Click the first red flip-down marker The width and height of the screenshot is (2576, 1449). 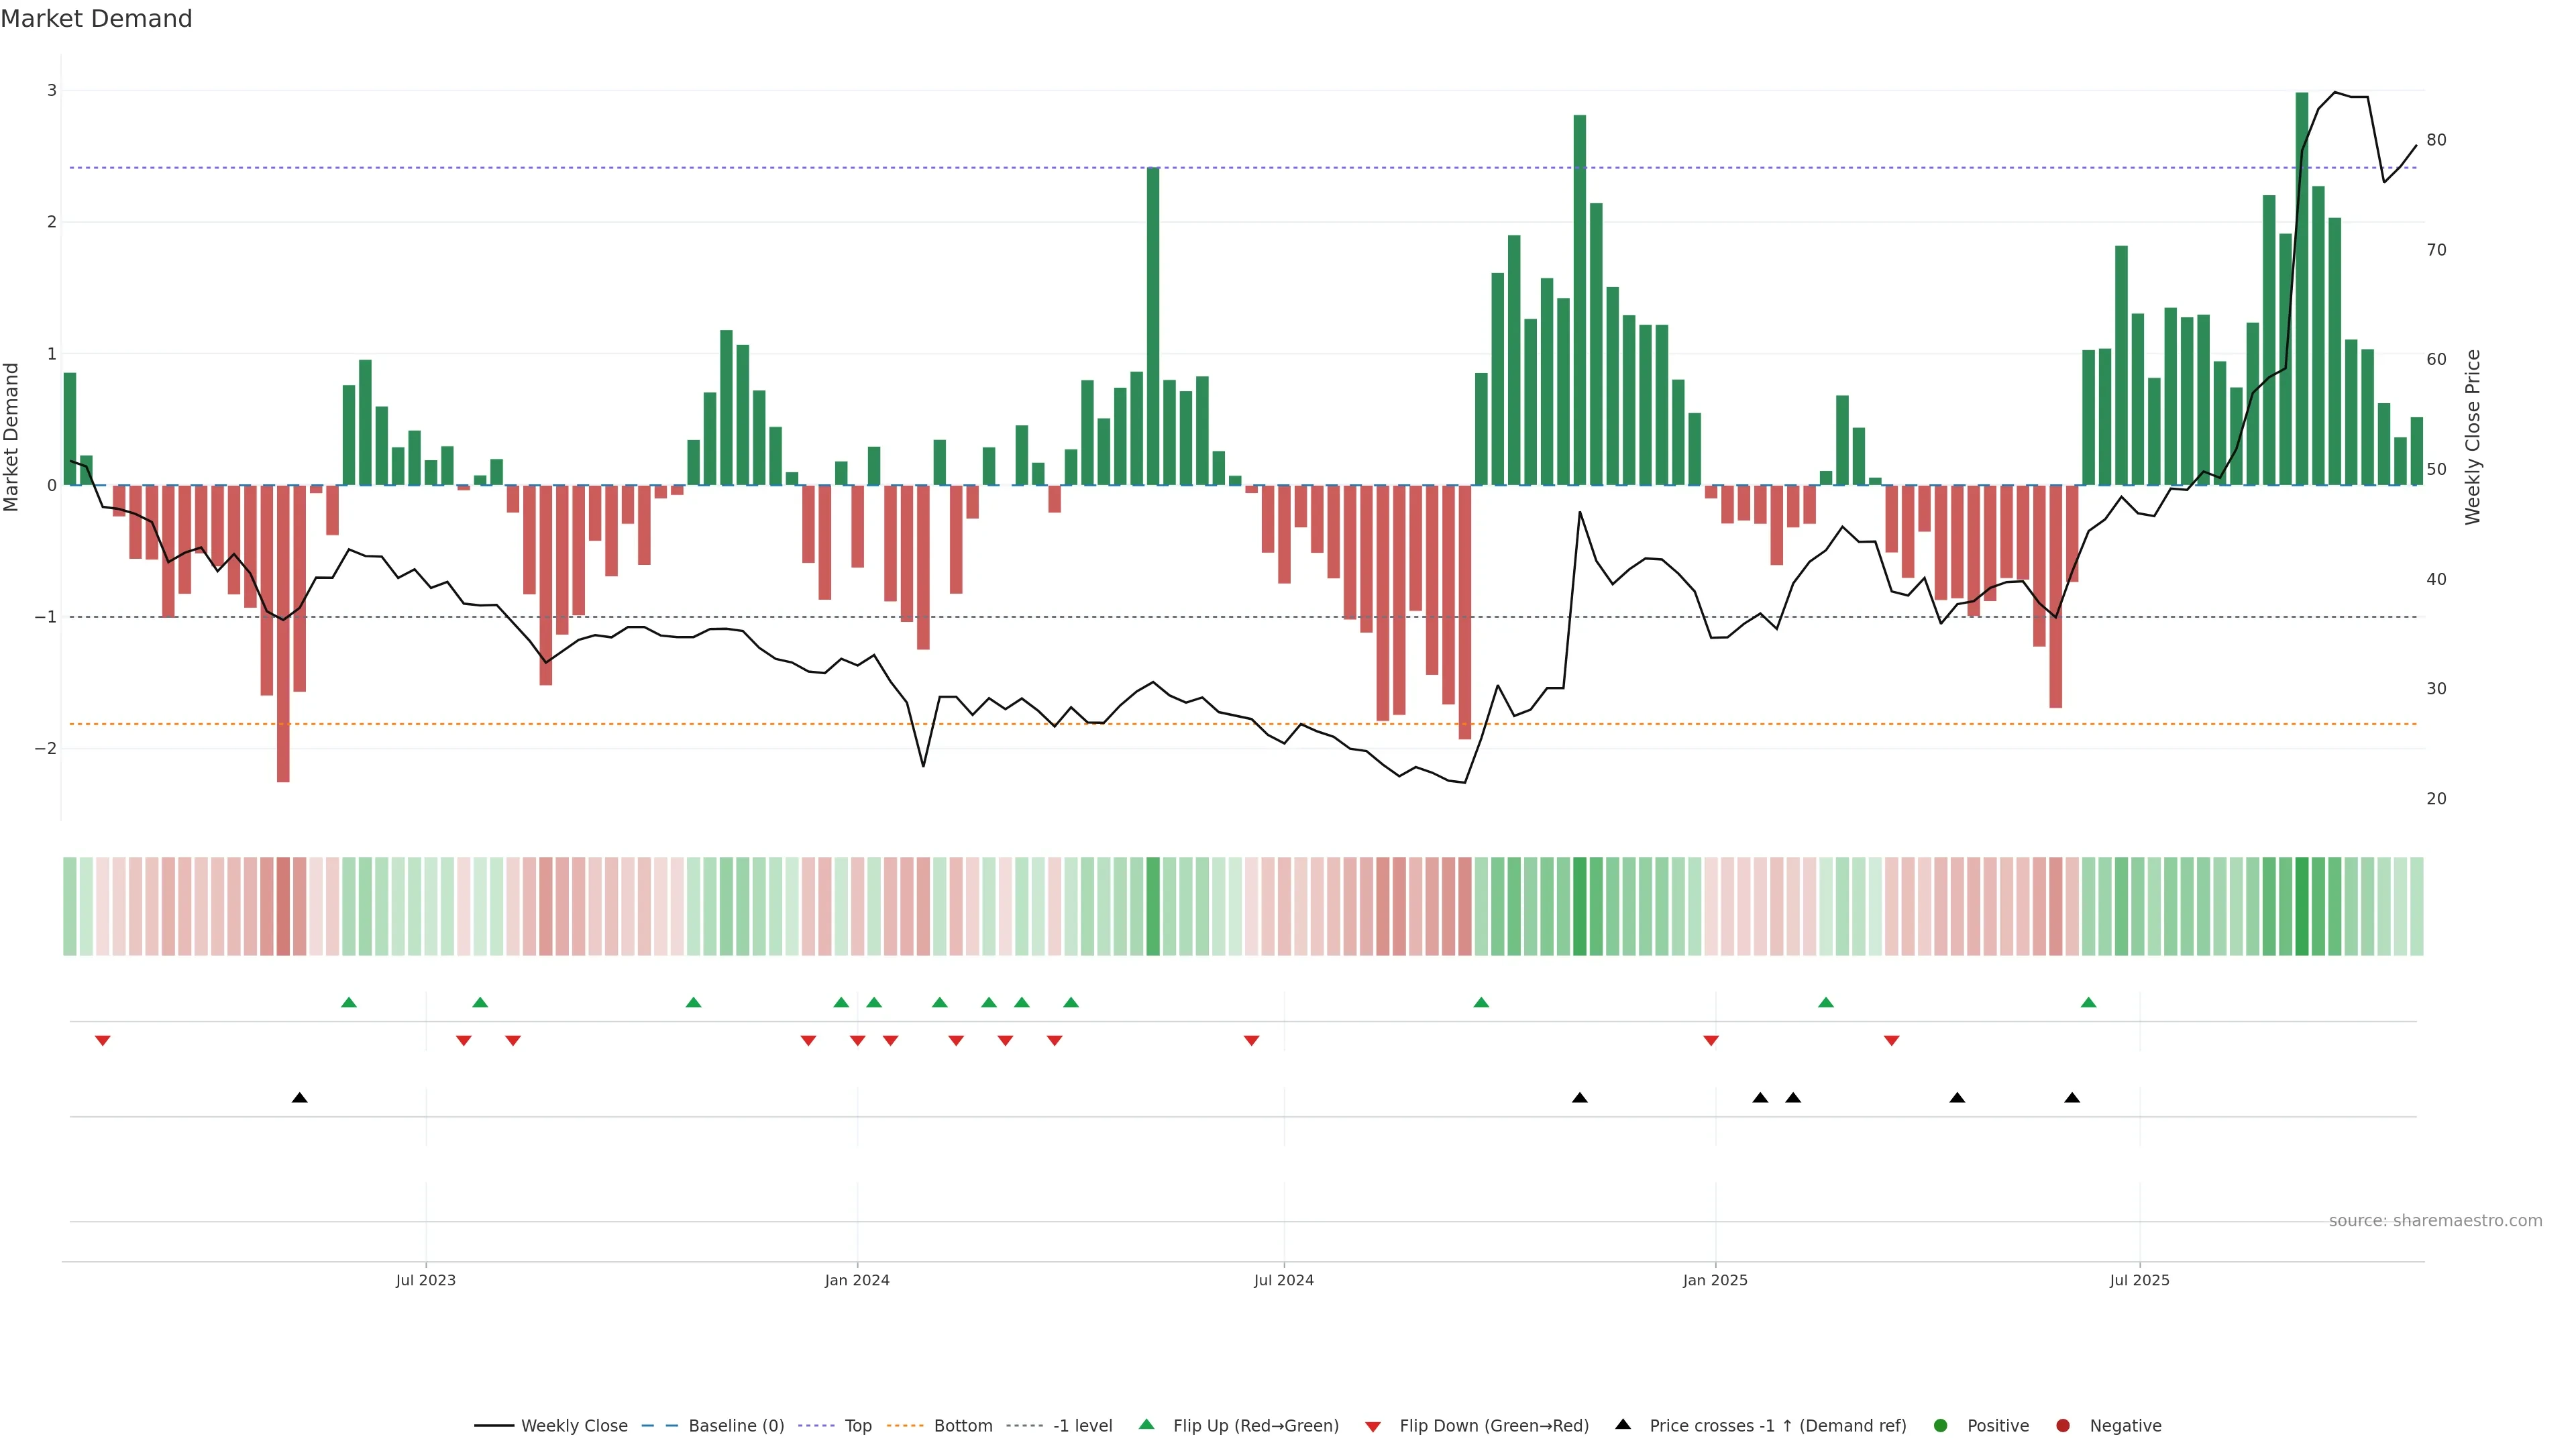point(102,1041)
